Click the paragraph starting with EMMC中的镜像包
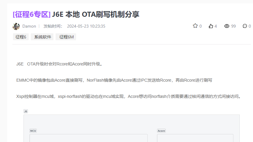Image resolution: width=253 pixels, height=142 pixels. pyautogui.click(x=114, y=80)
